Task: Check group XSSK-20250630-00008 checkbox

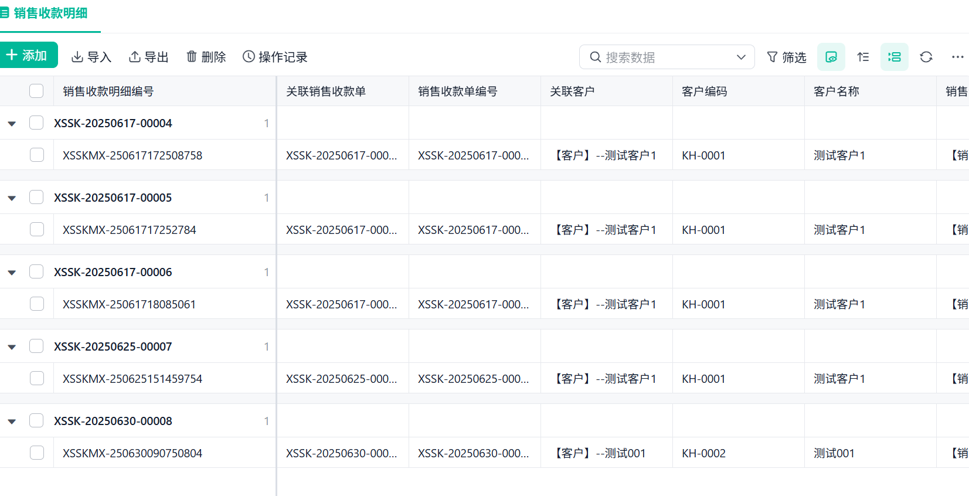Action: click(x=36, y=420)
